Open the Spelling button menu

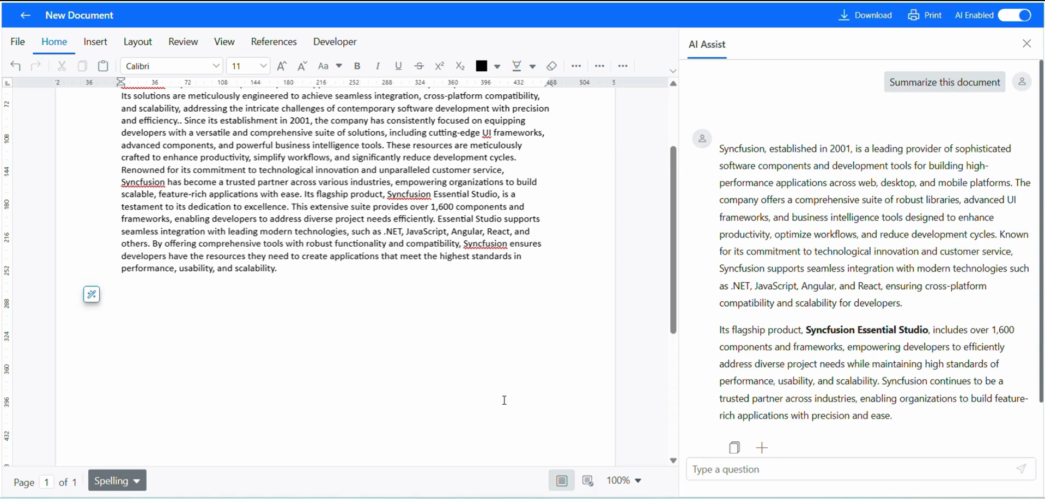click(x=117, y=480)
